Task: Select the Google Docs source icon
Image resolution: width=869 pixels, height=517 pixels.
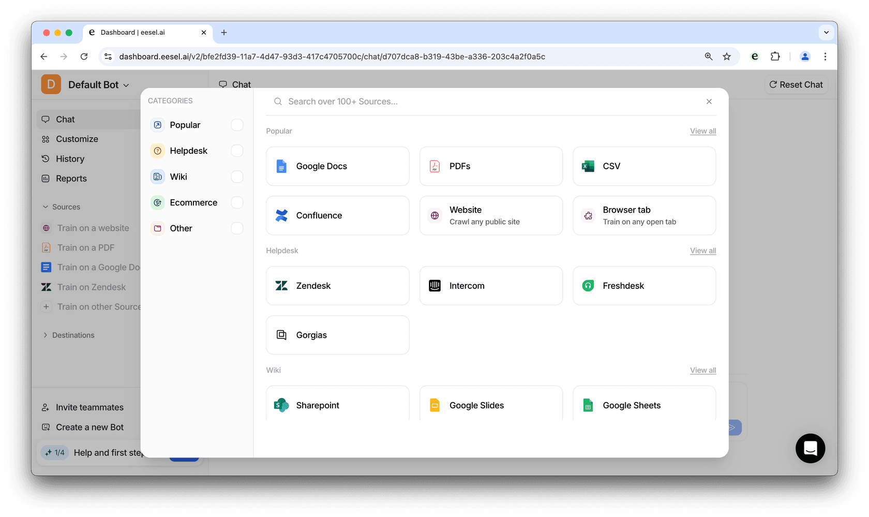Action: (281, 166)
